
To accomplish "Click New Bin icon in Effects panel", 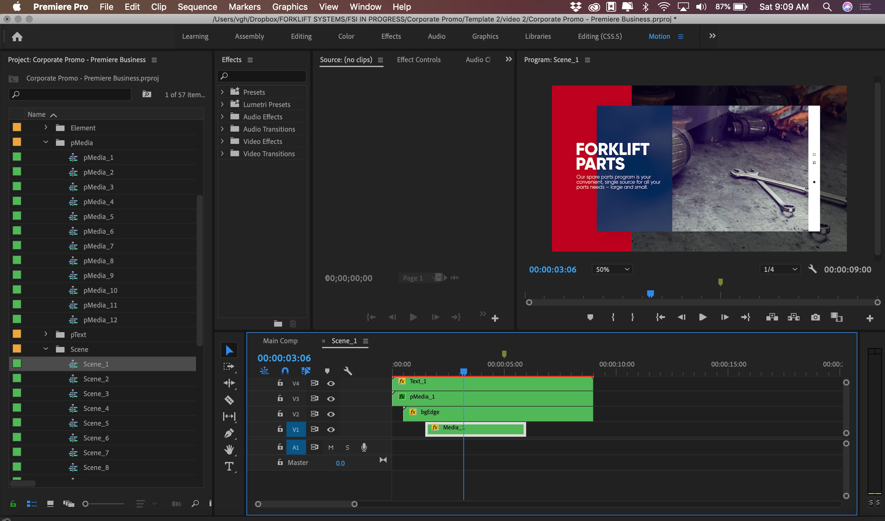I will (x=278, y=324).
